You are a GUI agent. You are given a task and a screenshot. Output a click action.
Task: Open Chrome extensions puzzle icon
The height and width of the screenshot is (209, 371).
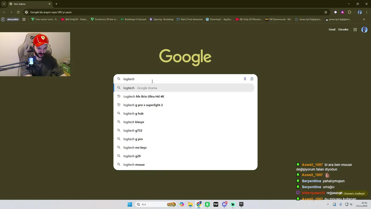tap(350, 12)
